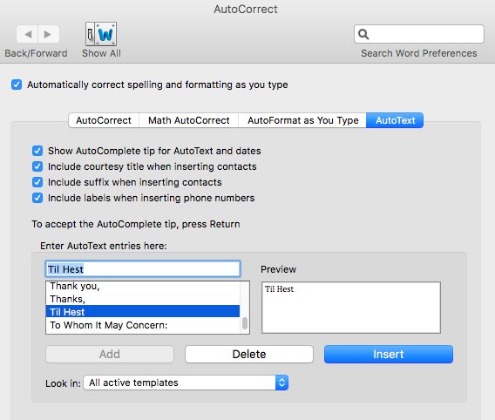
Task: Uncheck Include courtesy title when inserting contacts
Action: click(37, 166)
